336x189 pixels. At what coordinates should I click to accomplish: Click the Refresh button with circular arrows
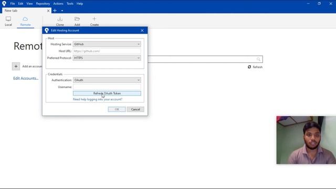(255, 67)
